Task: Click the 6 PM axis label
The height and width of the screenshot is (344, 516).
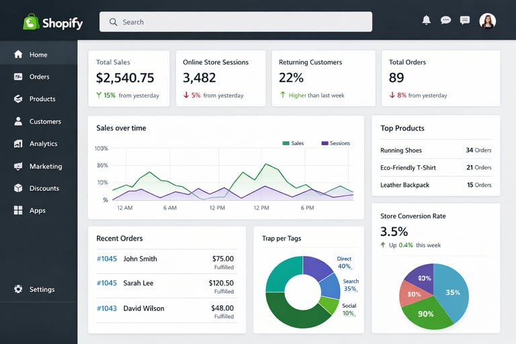Action: 307,208
